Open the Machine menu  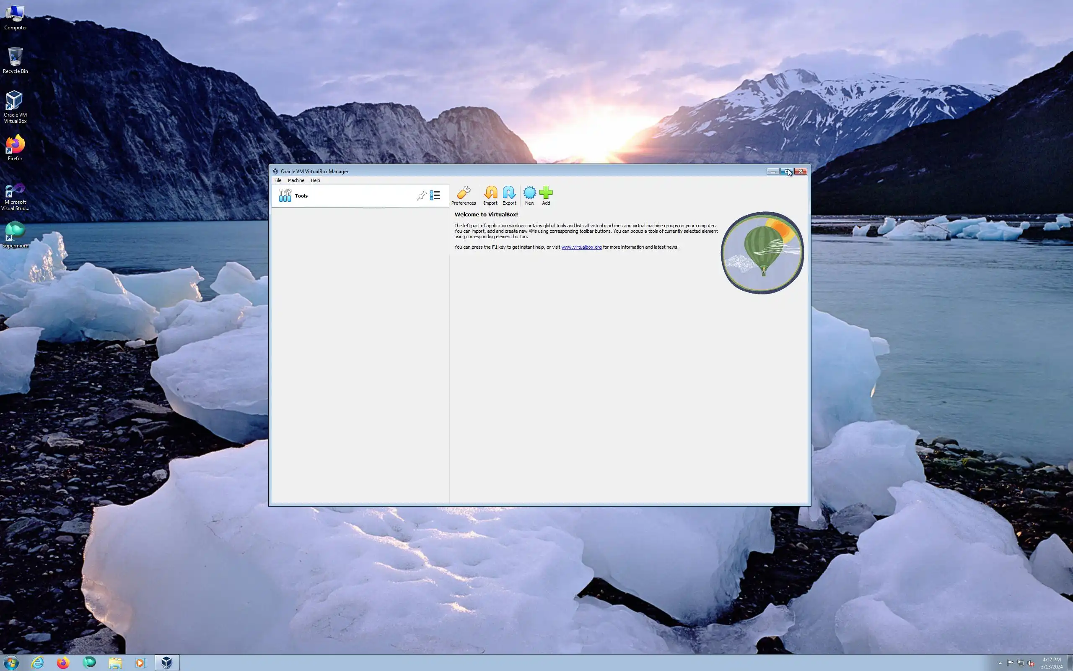coord(296,181)
